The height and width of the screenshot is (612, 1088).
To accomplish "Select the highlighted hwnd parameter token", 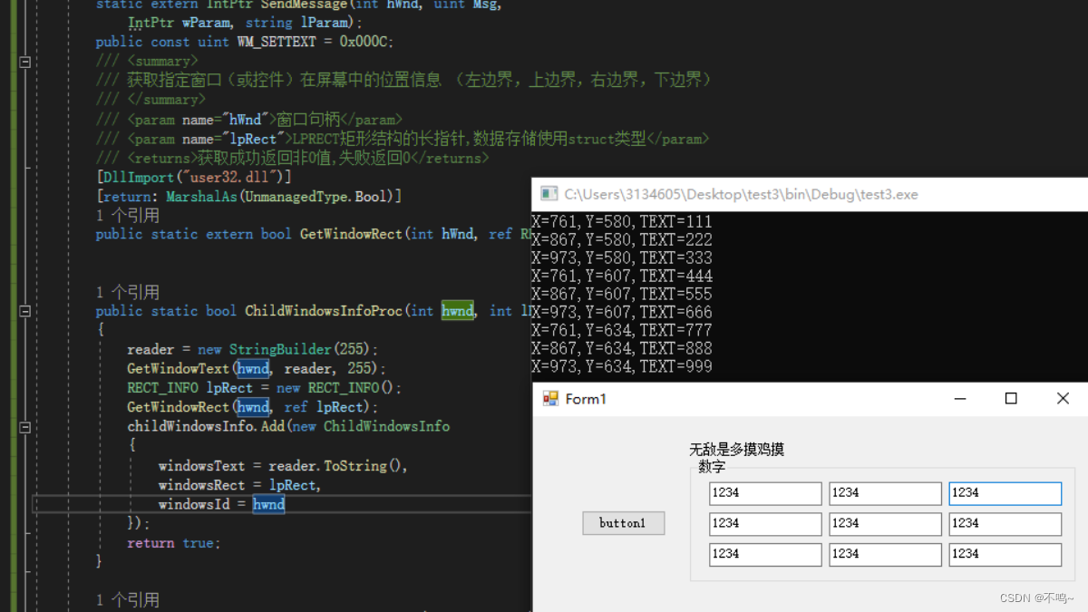I will coord(457,310).
